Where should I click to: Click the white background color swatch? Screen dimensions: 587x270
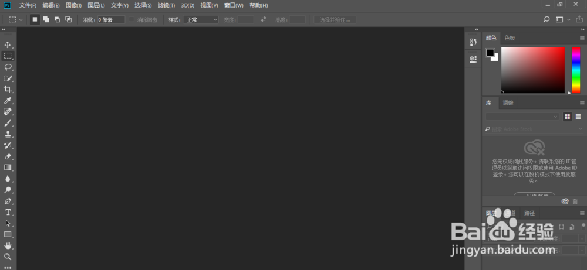click(496, 59)
